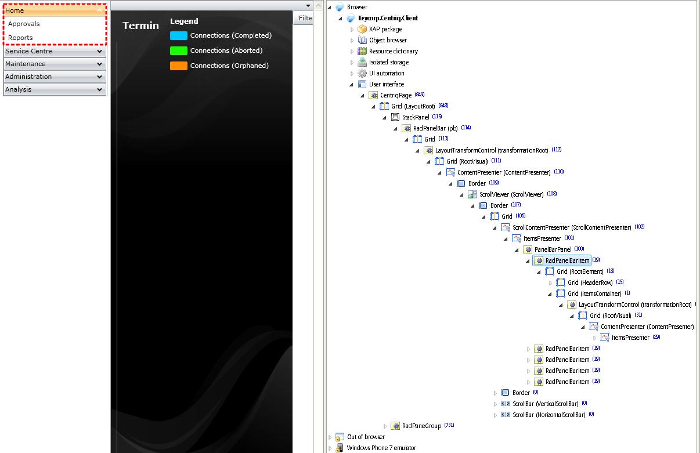The width and height of the screenshot is (700, 453).
Task: Click the Connections (Orphaned) orange swatch
Action: coord(178,66)
